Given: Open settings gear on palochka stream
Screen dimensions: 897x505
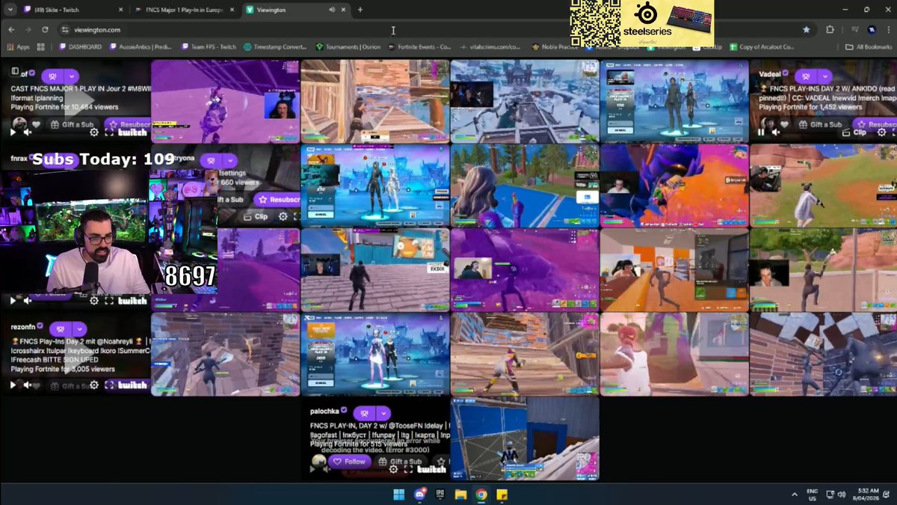Looking at the screenshot, I should (x=394, y=470).
